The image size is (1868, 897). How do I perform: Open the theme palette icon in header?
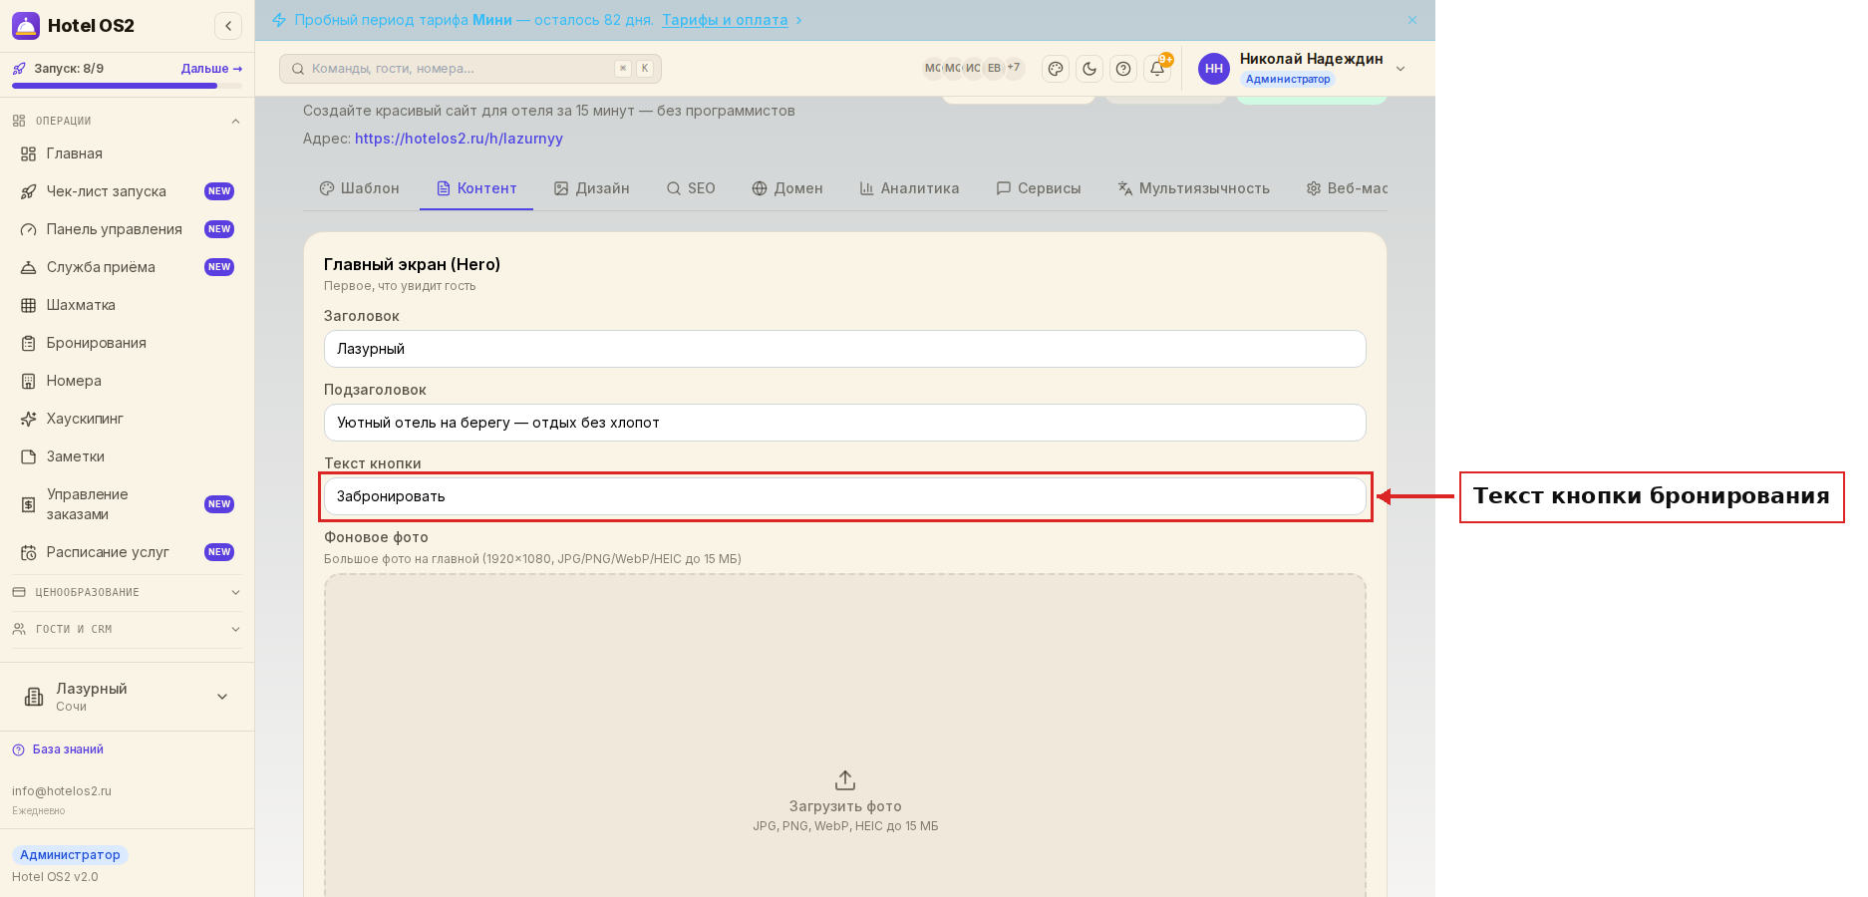click(1056, 69)
